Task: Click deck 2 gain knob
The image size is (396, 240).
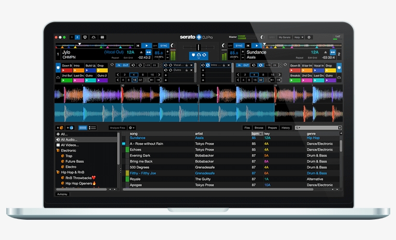Action: (224, 45)
